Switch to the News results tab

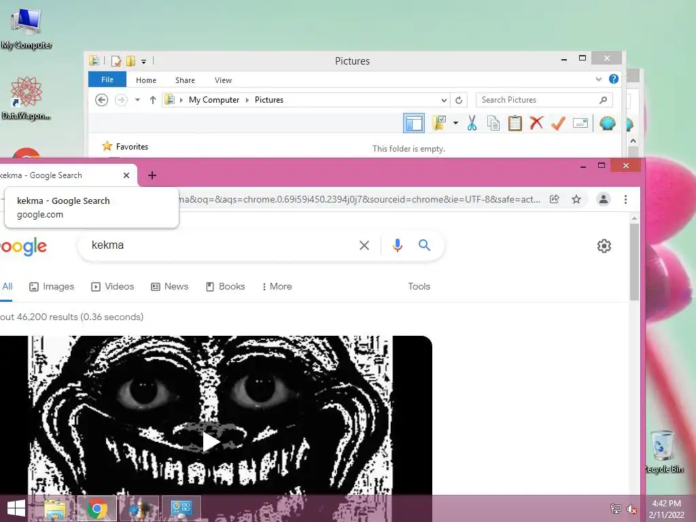tap(169, 287)
